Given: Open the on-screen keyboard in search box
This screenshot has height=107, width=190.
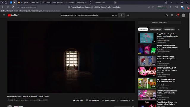Looking at the screenshot, I should [x=113, y=15].
